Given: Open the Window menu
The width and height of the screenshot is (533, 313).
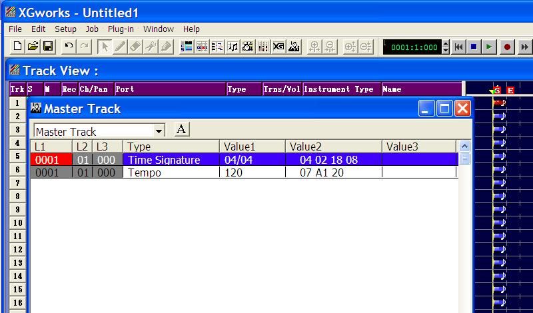Looking at the screenshot, I should (159, 29).
